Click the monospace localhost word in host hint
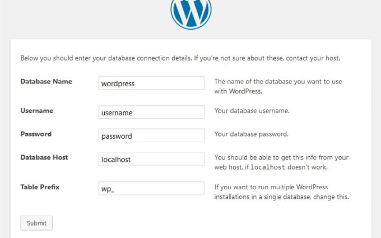The width and height of the screenshot is (381, 238). [x=268, y=167]
